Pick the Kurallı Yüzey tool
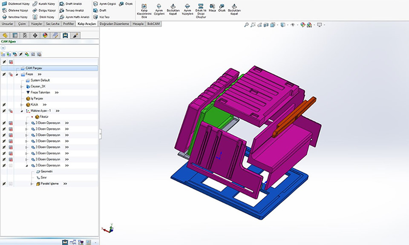 (x=44, y=4)
